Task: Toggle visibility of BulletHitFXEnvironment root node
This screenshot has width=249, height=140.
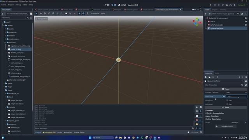Action: (245, 18)
